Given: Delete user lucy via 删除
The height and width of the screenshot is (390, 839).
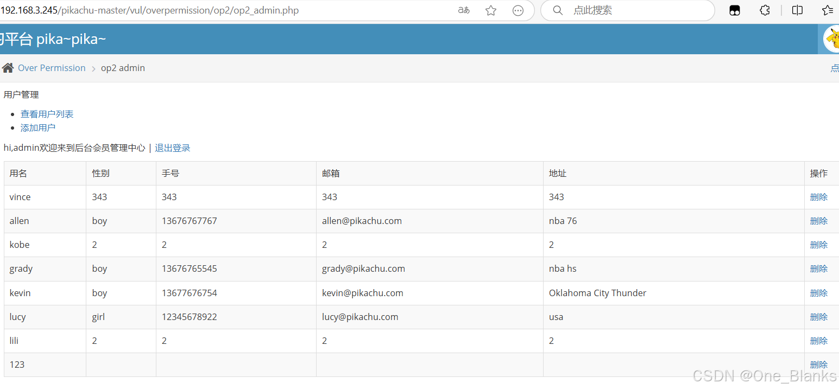Looking at the screenshot, I should 819,317.
